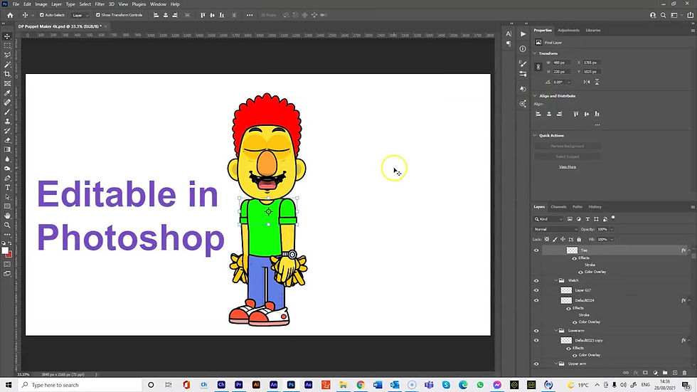
Task: Select the Move tool in the toolbar
Action: 7,36
